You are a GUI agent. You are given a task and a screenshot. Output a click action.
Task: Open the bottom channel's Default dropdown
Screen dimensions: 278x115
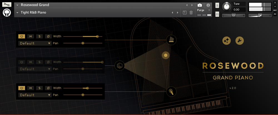coord(35,95)
